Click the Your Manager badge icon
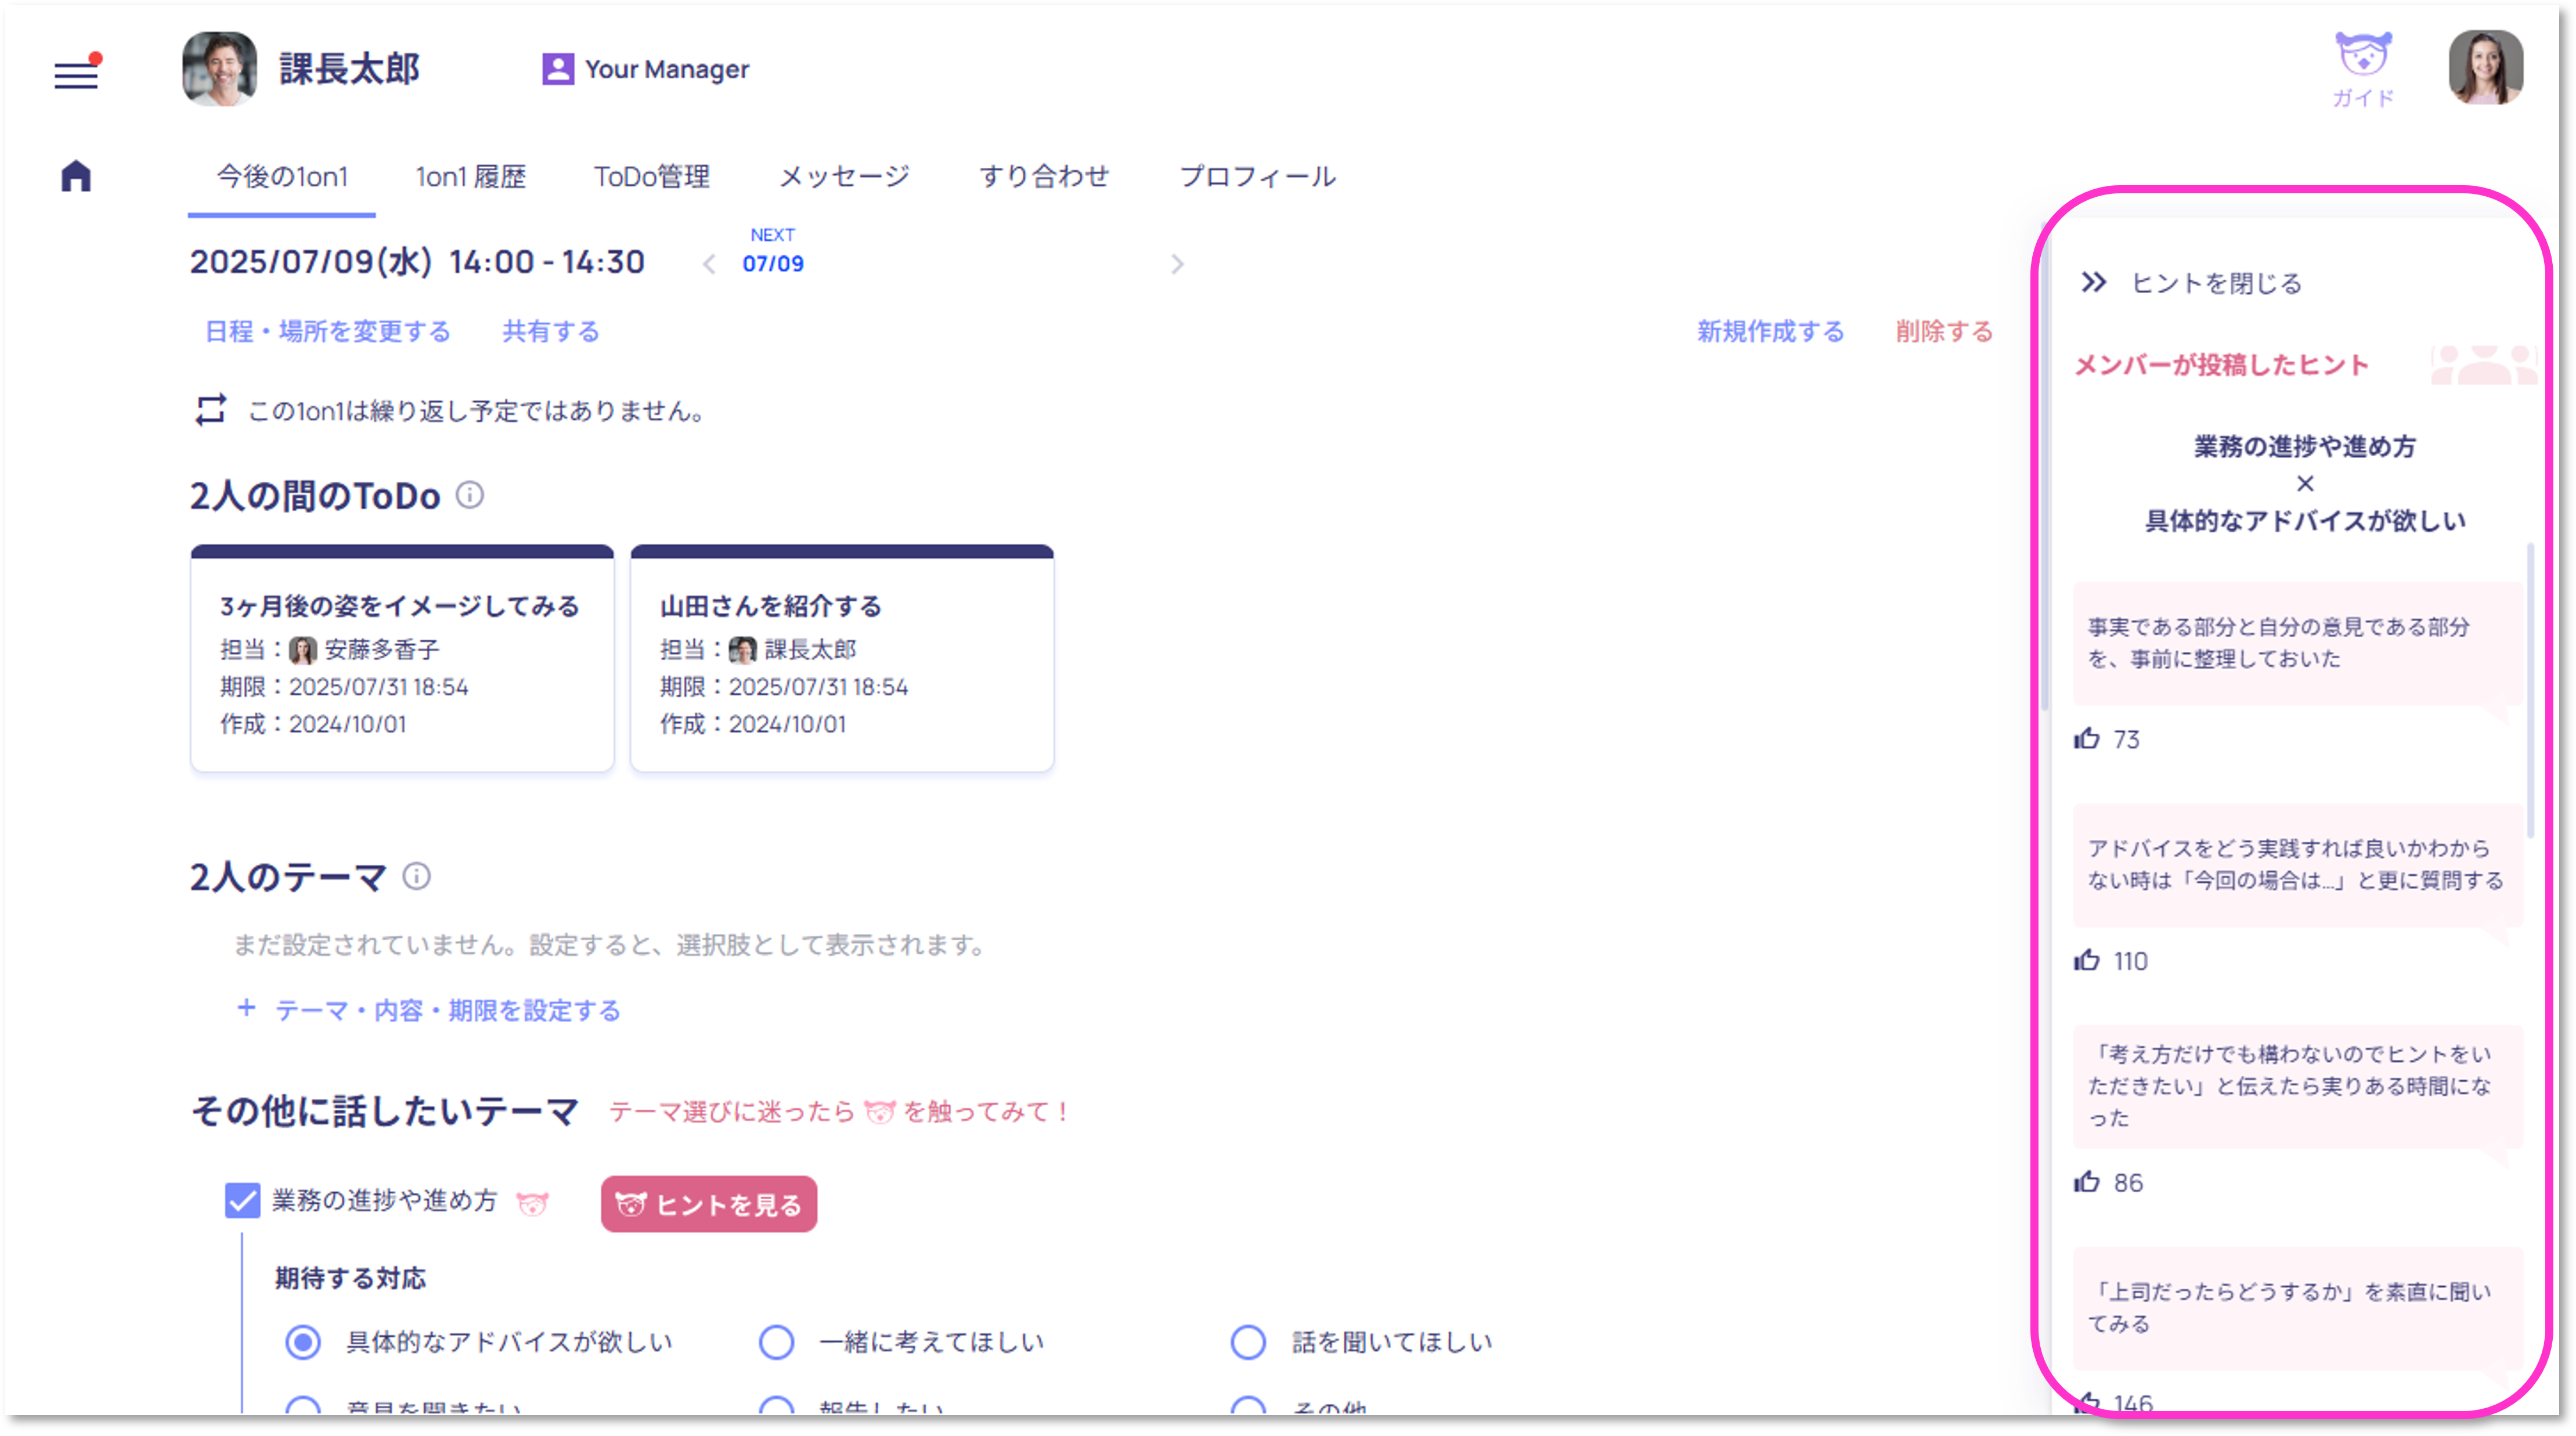The width and height of the screenshot is (2576, 1436). pos(558,69)
